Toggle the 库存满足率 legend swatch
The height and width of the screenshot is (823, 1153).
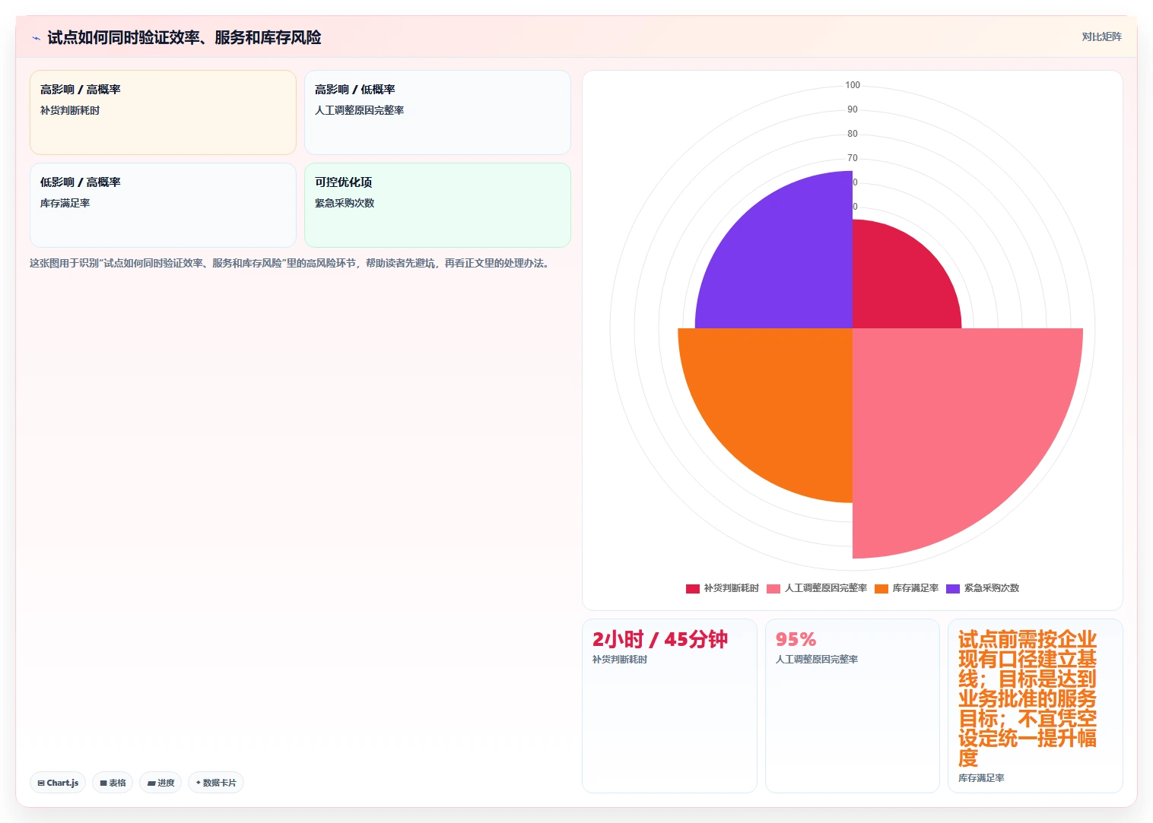pyautogui.click(x=881, y=588)
